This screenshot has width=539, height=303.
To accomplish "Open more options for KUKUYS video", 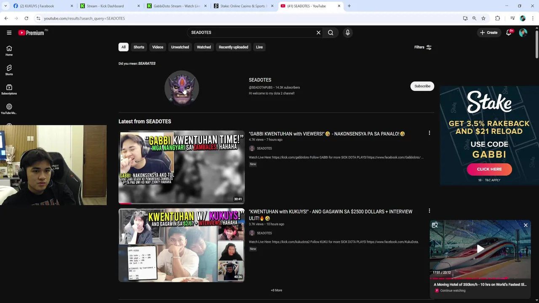I will pos(429,211).
